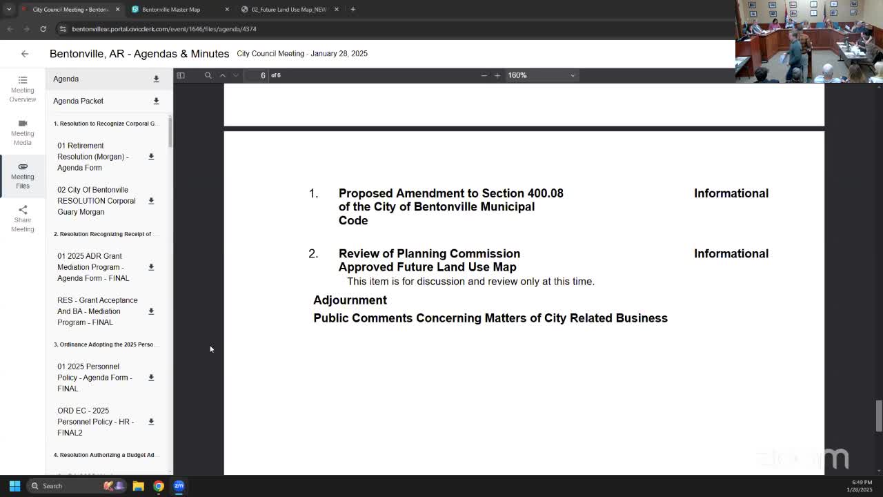883x497 pixels.
Task: Go back with the page back arrow
Action: 25,54
